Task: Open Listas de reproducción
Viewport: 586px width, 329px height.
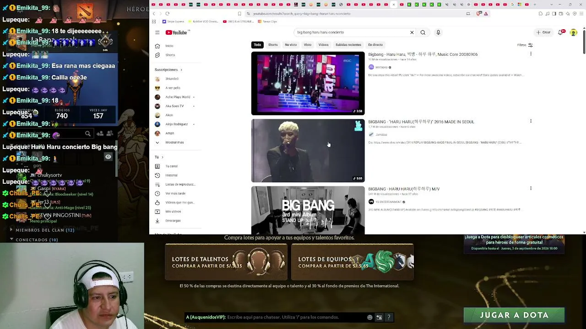Action: click(180, 185)
